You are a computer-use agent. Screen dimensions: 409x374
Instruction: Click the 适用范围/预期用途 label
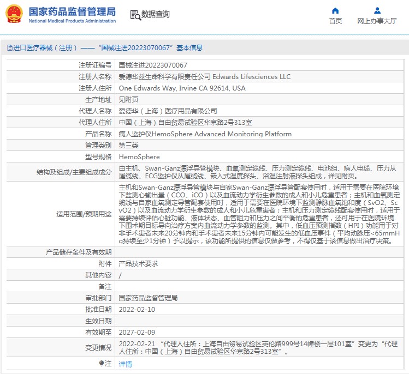coord(84,214)
